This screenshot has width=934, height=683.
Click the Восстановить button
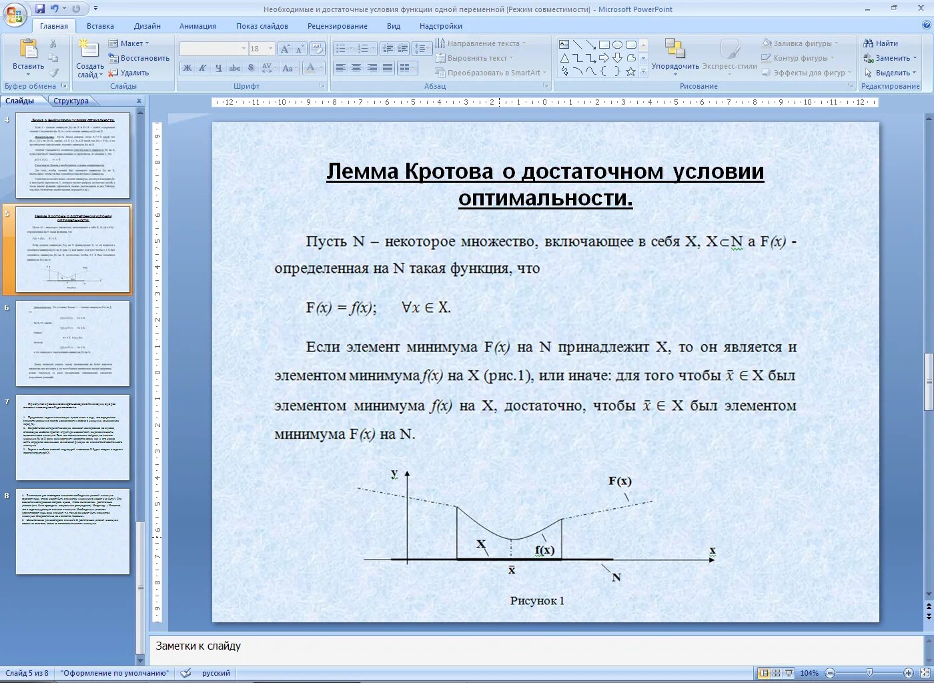tap(139, 58)
